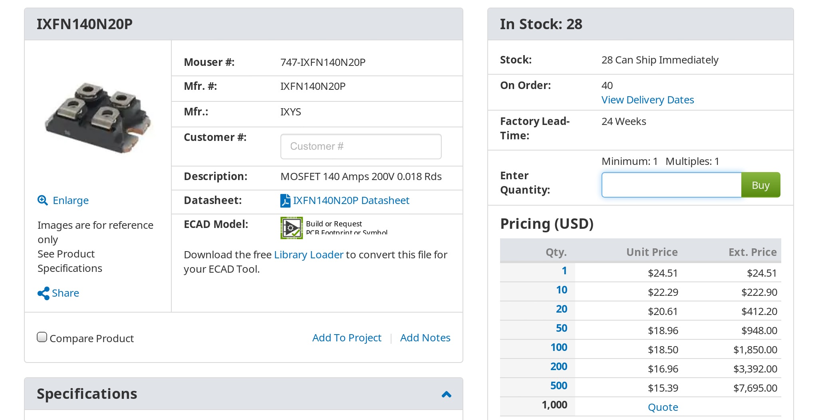Focus the Customer # input field

pyautogui.click(x=361, y=147)
